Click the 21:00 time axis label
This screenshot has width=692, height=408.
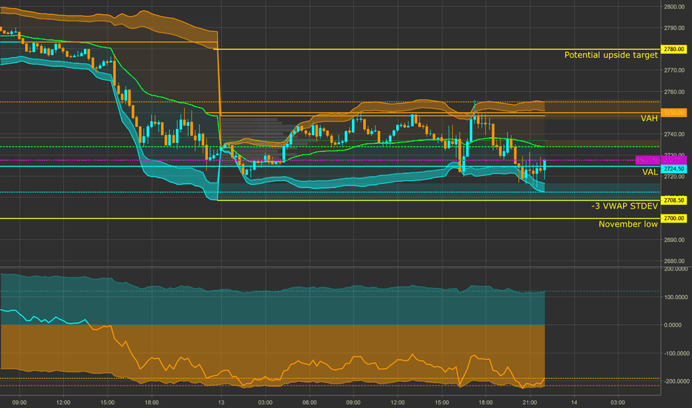[x=529, y=402]
